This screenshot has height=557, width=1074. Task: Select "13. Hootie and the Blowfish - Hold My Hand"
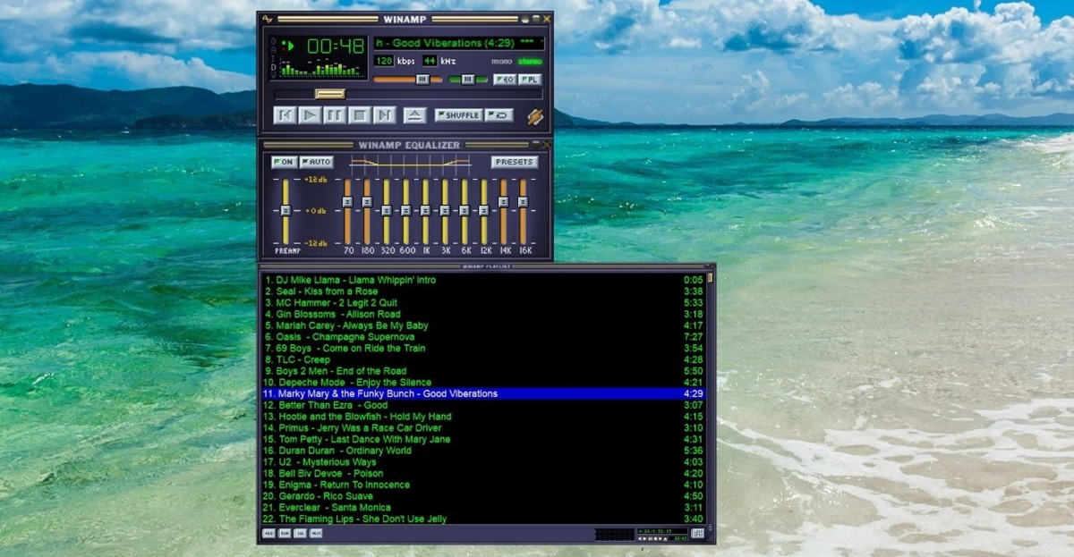tap(483, 417)
